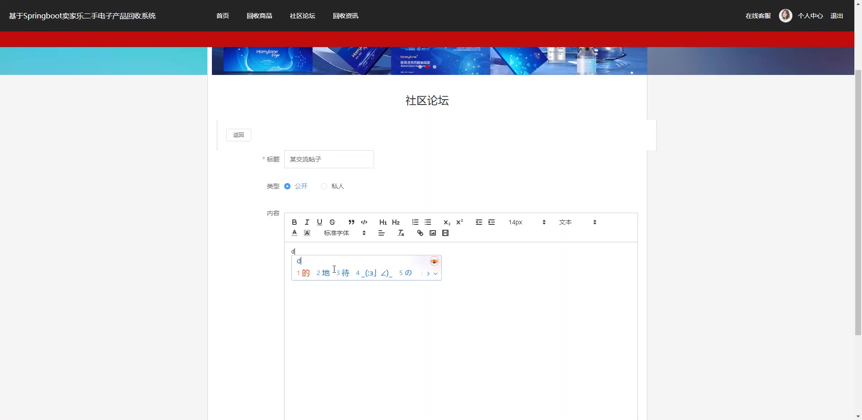
Task: Click the 标题 title input field
Action: (329, 159)
